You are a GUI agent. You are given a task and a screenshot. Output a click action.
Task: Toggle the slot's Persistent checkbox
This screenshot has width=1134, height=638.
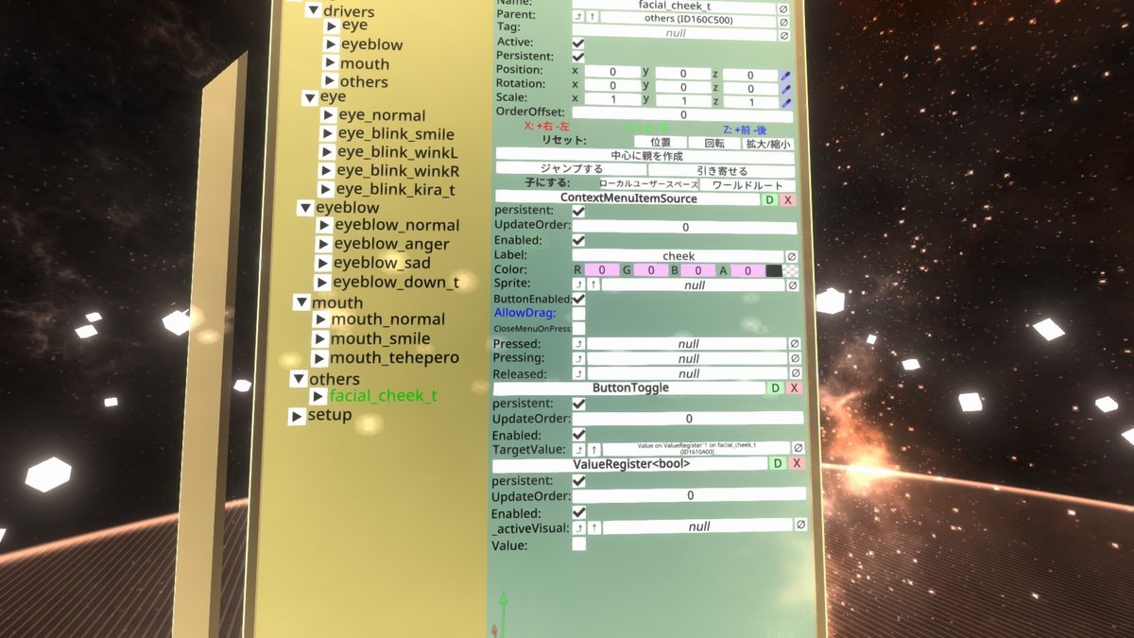coord(578,57)
